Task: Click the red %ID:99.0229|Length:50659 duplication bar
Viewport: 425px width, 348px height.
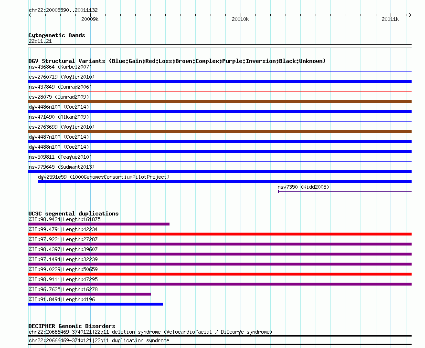Action: click(220, 274)
